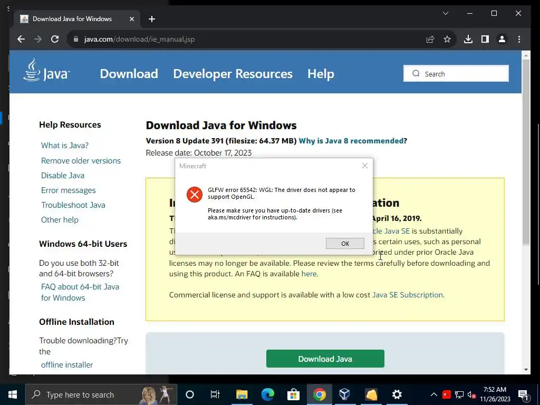Click muted volume icon in tray
Screen dimensions: 540x405
click(472, 394)
